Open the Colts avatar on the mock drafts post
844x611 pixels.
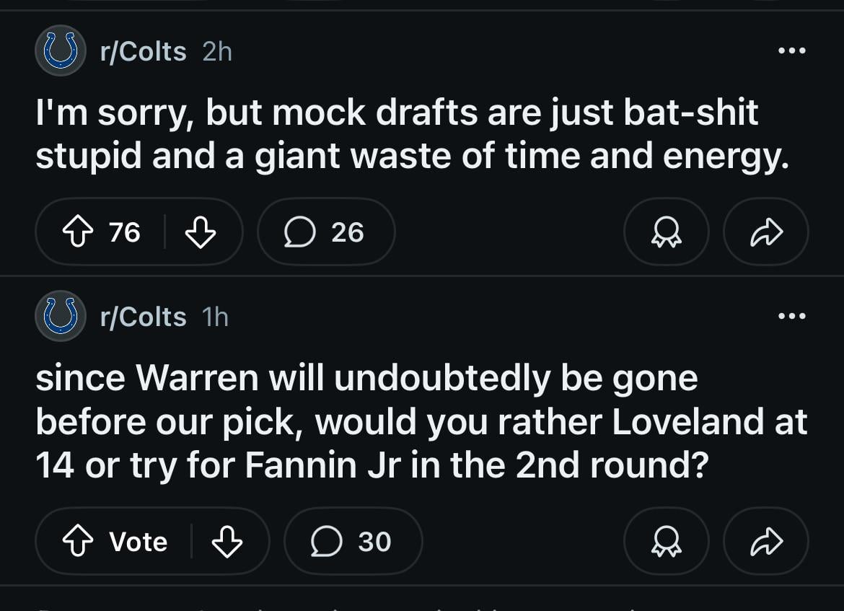pos(61,51)
